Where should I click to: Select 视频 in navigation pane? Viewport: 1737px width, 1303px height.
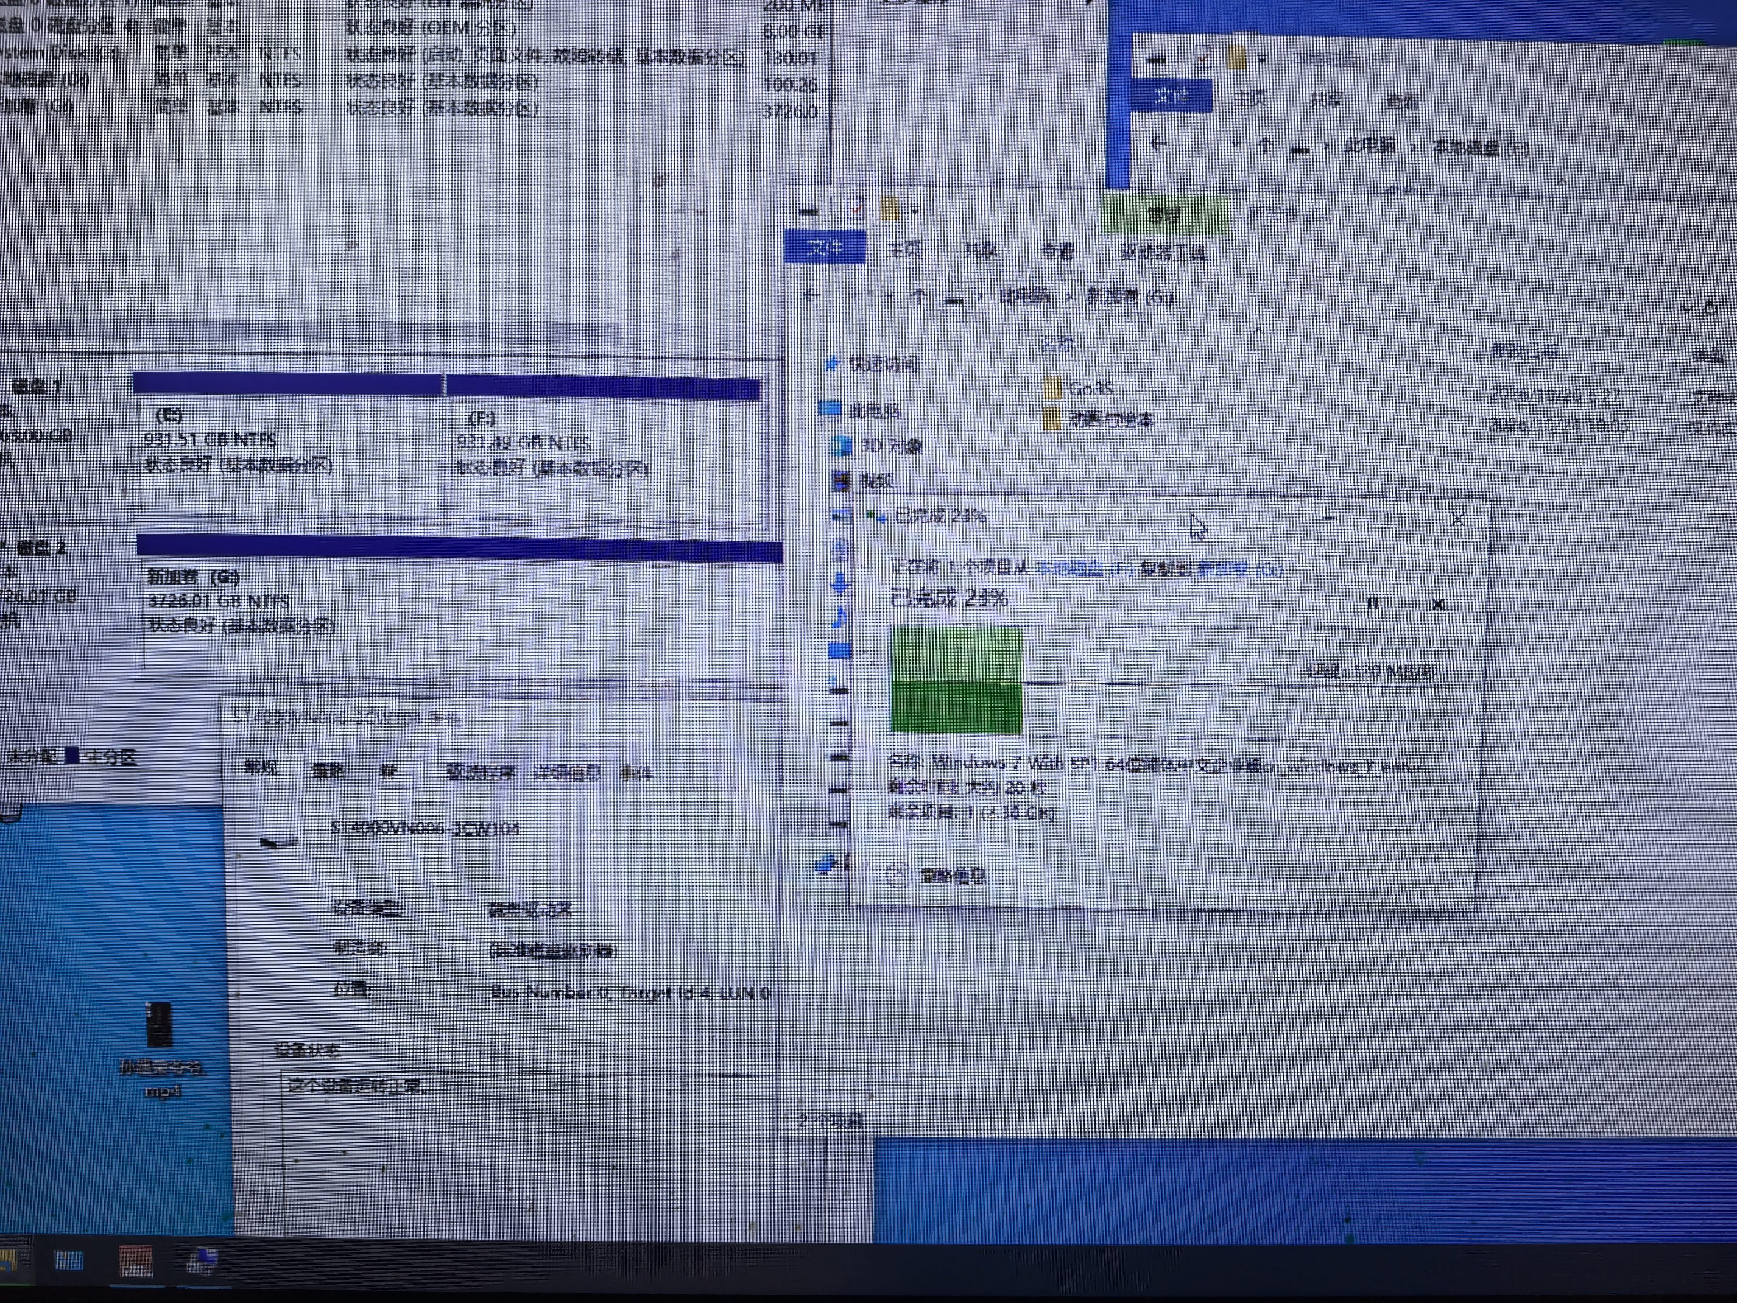863,480
